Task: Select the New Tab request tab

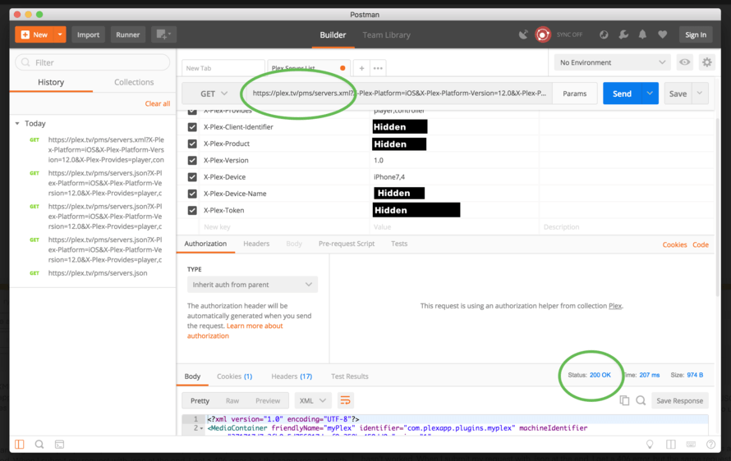Action: tap(223, 68)
